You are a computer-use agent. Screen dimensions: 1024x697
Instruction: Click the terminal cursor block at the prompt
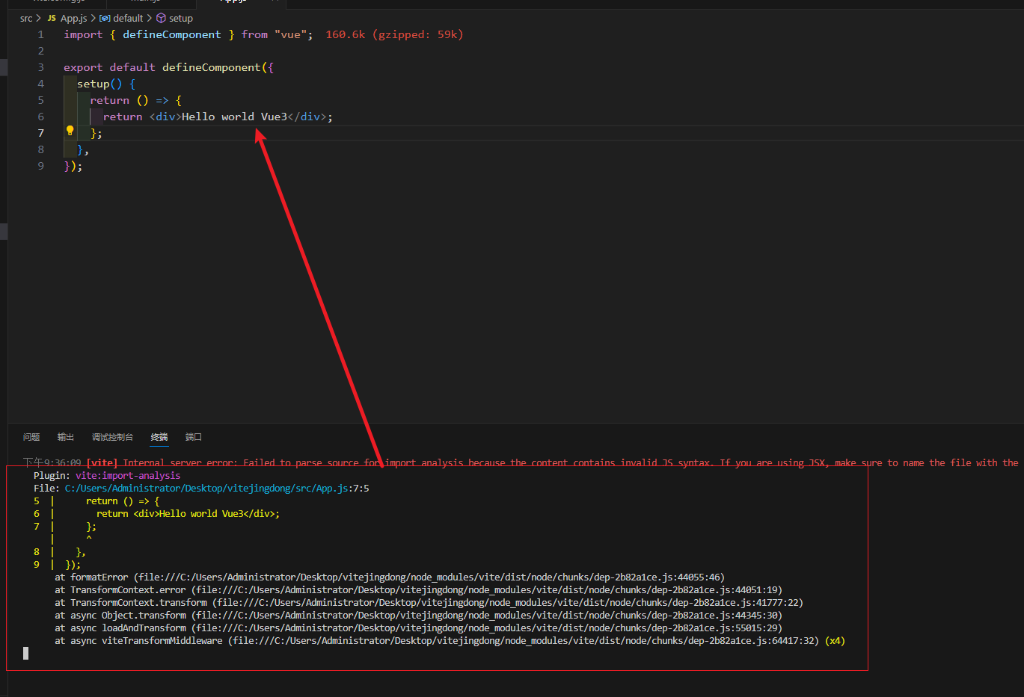[25, 654]
